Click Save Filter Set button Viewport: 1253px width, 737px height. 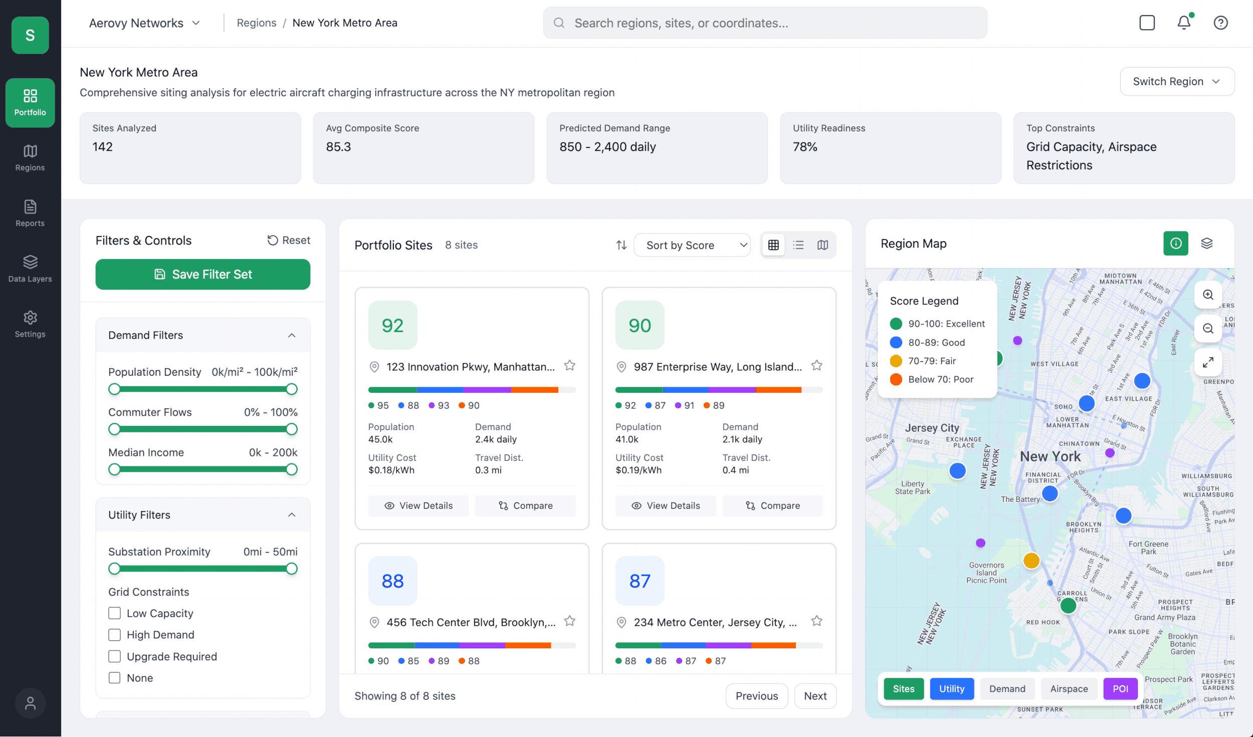202,274
